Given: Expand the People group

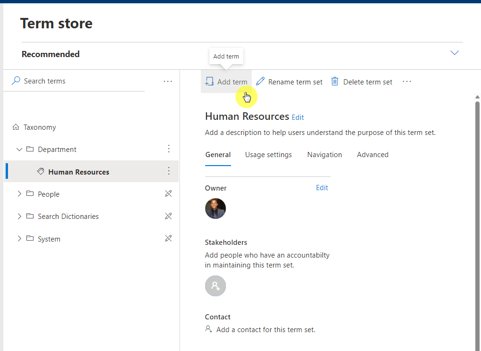Looking at the screenshot, I should click(19, 193).
